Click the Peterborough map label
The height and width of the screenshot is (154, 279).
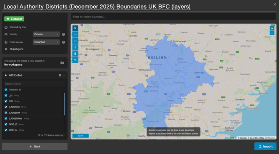(x=179, y=41)
